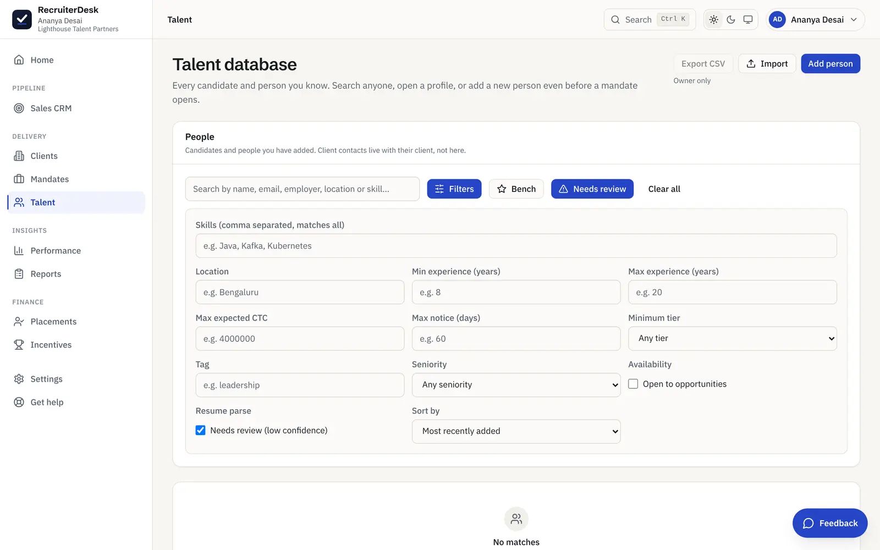This screenshot has width=880, height=550.
Task: Focus the name, email, employer search field
Action: 302,189
